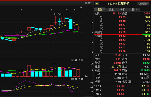Viewport: 151px width, 97px height.
Task: Click the last asterisk marker above chart
Action: click(x=74, y=10)
